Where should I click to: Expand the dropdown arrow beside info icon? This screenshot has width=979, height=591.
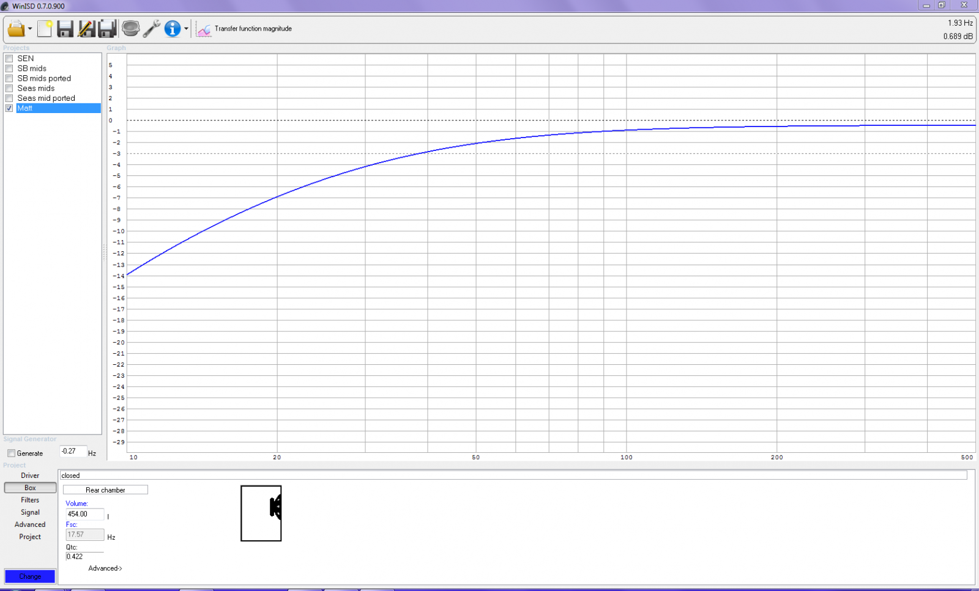coord(186,29)
